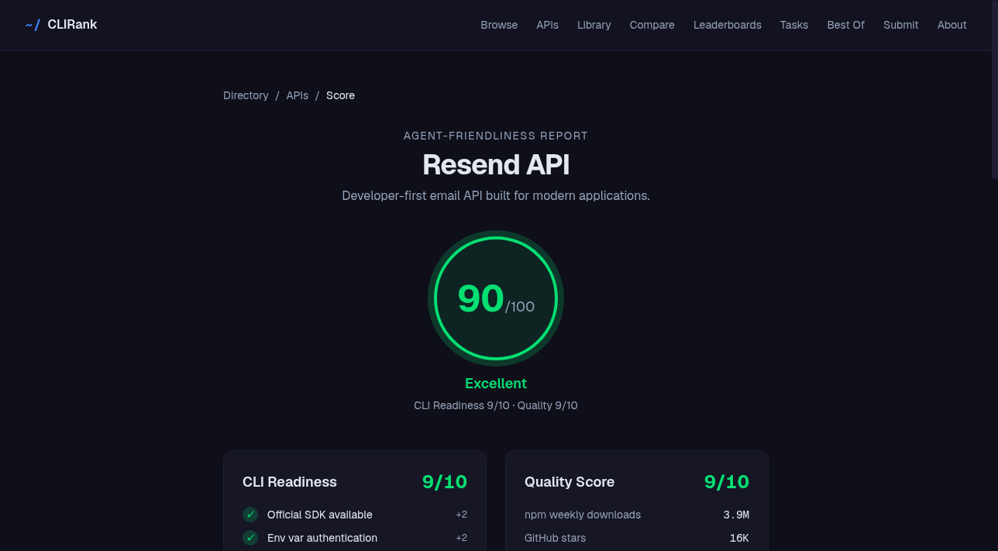Viewport: 998px width, 551px height.
Task: Open the About page
Action: point(952,25)
